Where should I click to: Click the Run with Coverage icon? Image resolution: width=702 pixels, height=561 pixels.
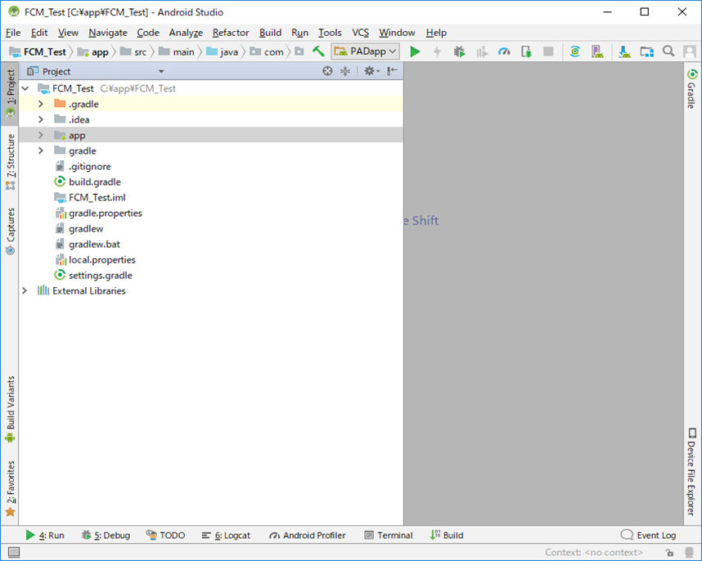click(482, 52)
